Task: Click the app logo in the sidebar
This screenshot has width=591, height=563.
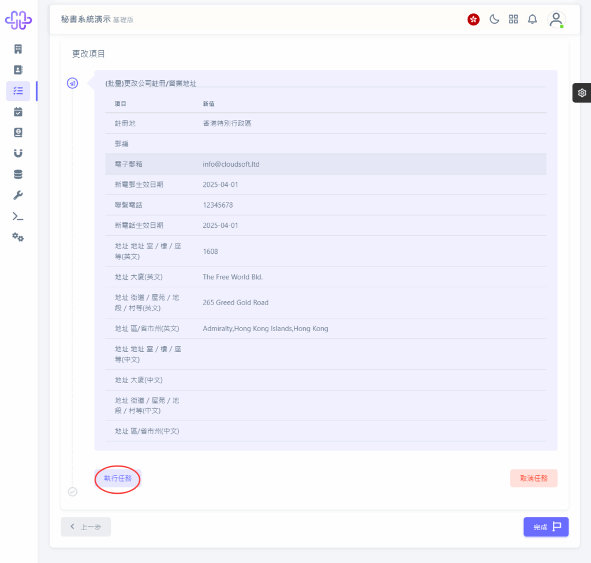Action: tap(18, 20)
